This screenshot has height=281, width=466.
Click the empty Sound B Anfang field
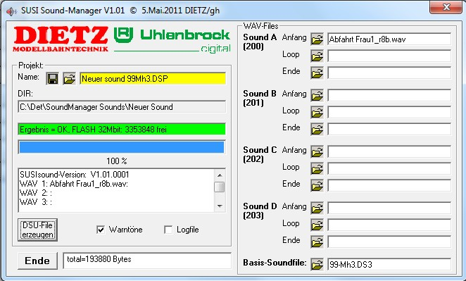tap(389, 96)
